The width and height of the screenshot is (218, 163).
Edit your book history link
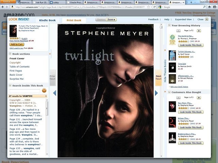[x=179, y=87]
